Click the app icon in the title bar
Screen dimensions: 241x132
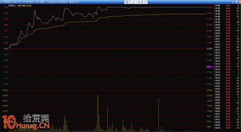pyautogui.click(x=1, y=2)
